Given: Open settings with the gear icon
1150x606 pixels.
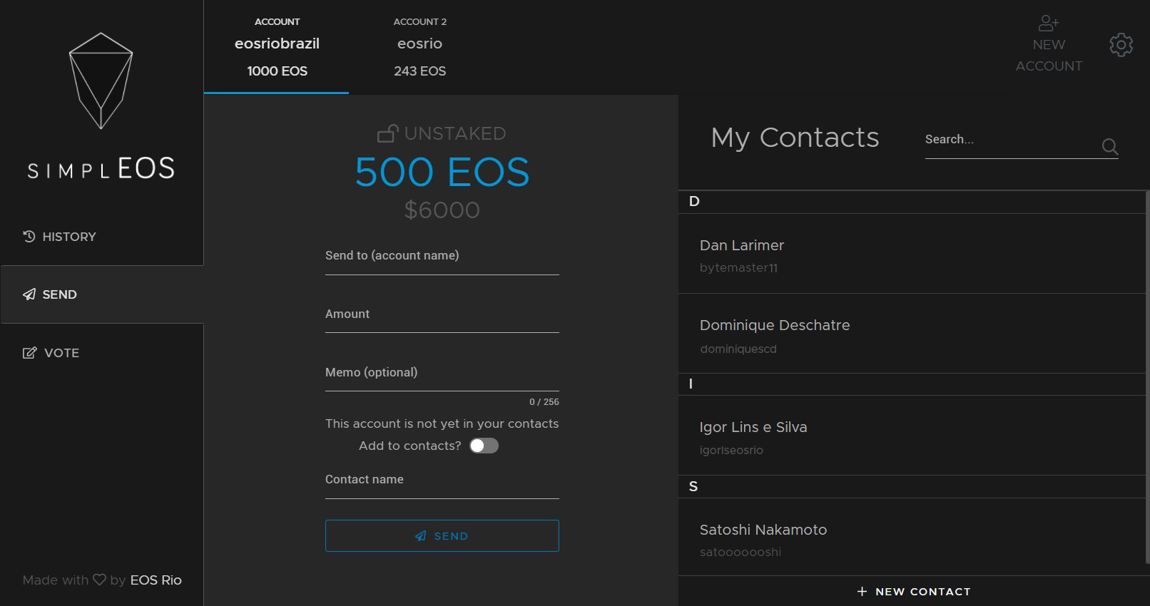Looking at the screenshot, I should [x=1121, y=45].
